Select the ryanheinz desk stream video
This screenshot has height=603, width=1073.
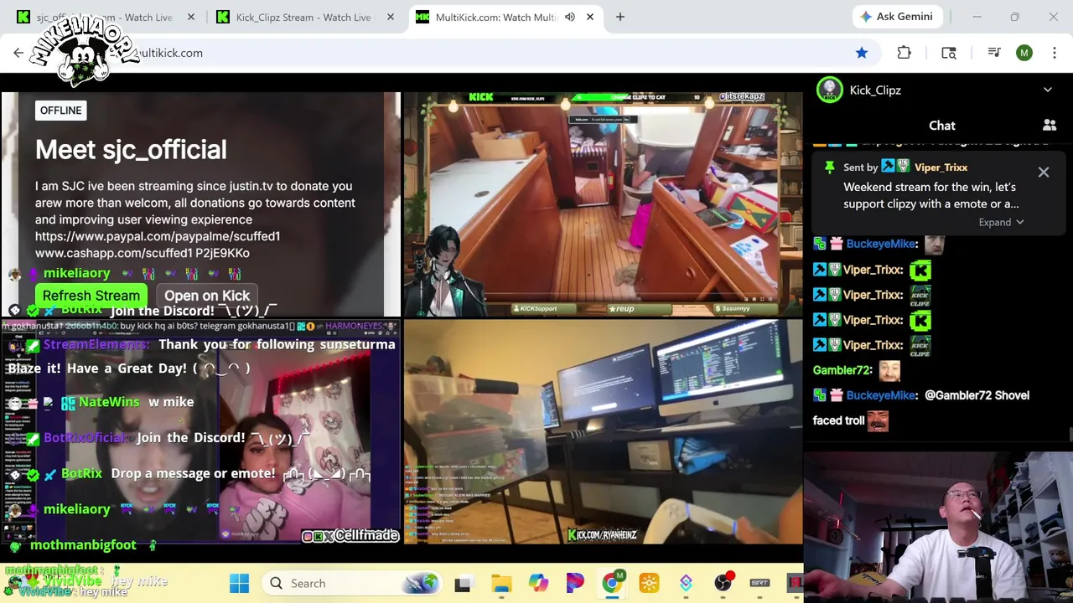603,431
